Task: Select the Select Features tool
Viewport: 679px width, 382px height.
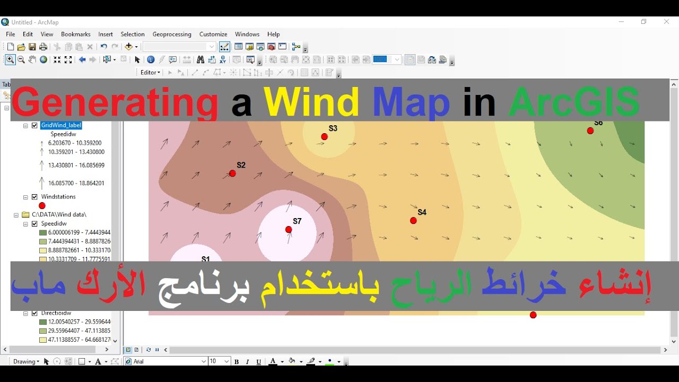Action: 108,60
